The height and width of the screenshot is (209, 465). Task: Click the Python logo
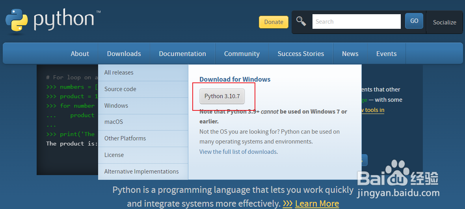point(53,20)
